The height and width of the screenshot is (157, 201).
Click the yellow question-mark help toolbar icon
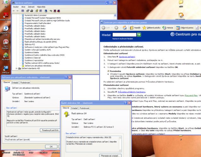pyautogui.click(x=37, y=11)
